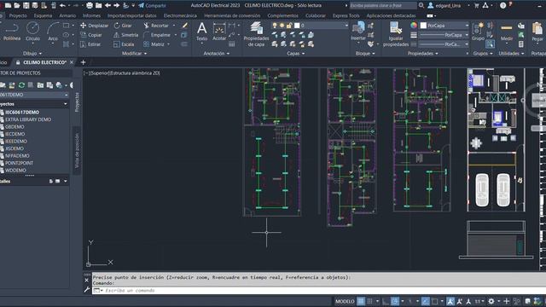This screenshot has height=307, width=546.
Task: Click the Grupo tool
Action: tap(478, 32)
